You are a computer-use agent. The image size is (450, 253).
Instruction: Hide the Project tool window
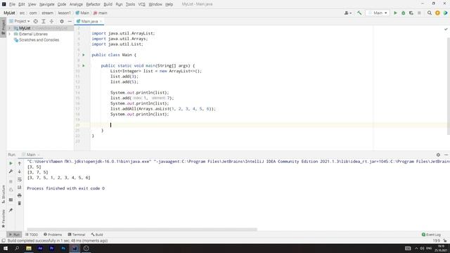[x=70, y=21]
